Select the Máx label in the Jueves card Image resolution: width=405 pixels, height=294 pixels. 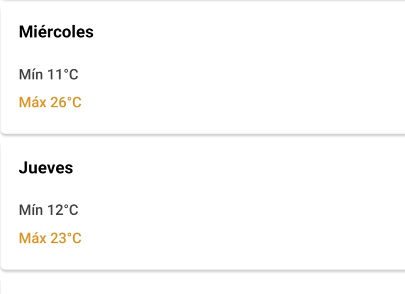pyautogui.click(x=32, y=238)
